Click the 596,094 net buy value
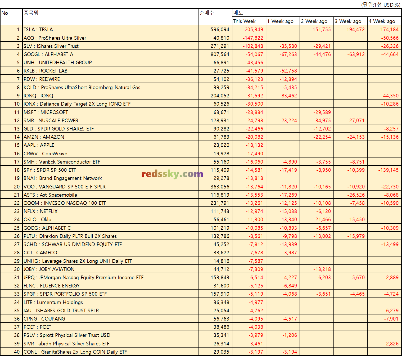This screenshot has height=356, width=402. click(220, 29)
